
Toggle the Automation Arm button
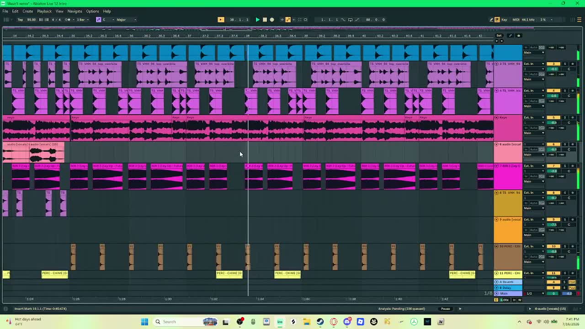pos(288,20)
